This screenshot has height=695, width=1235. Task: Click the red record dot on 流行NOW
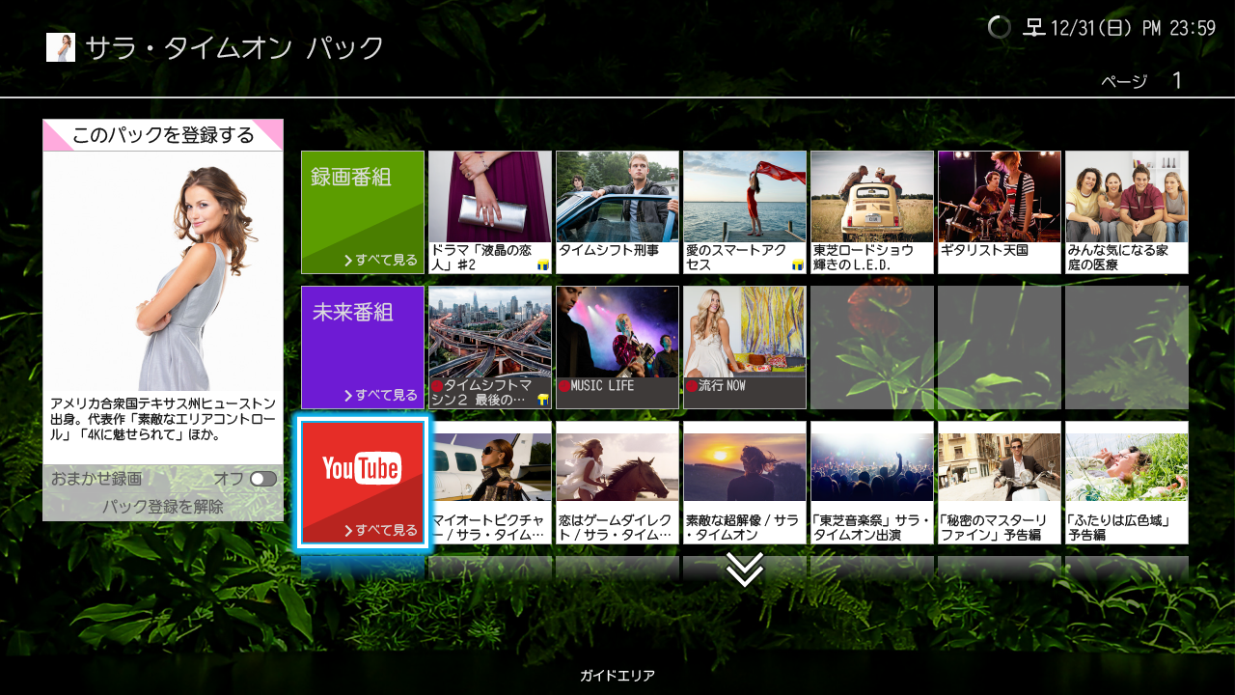(x=692, y=386)
